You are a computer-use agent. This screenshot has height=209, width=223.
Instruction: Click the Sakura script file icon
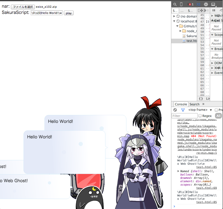(184, 36)
